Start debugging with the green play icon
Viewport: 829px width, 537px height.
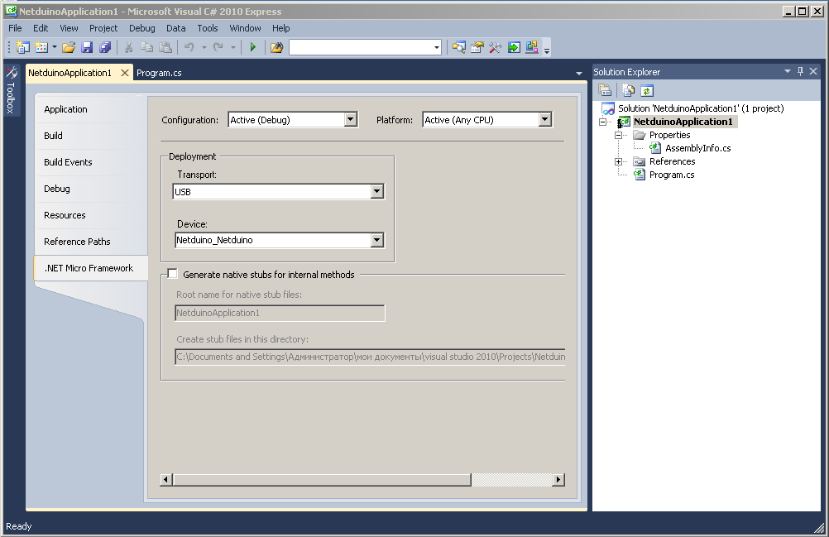pos(252,47)
